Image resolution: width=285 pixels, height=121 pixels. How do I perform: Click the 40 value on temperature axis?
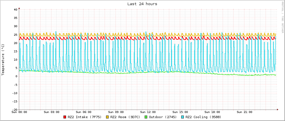[15, 9]
